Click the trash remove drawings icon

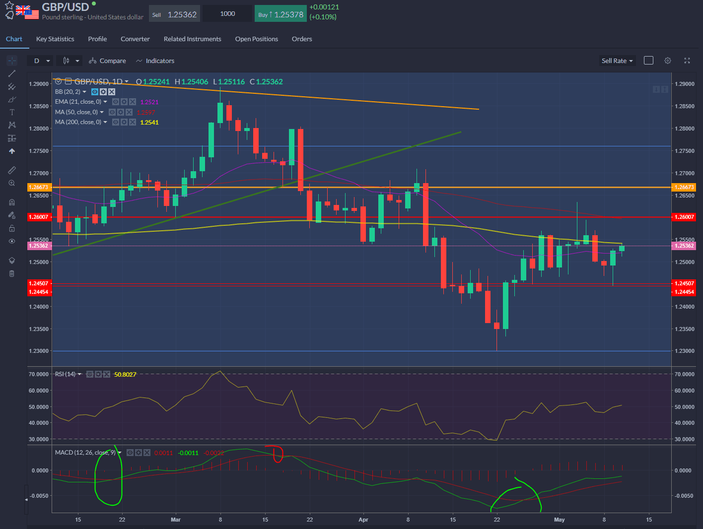click(12, 273)
